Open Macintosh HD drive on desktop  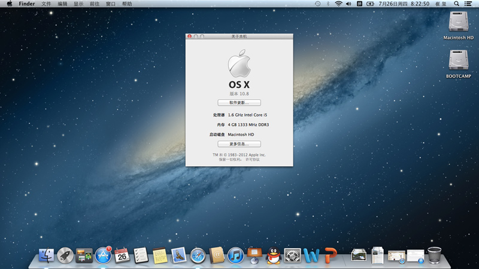458,23
